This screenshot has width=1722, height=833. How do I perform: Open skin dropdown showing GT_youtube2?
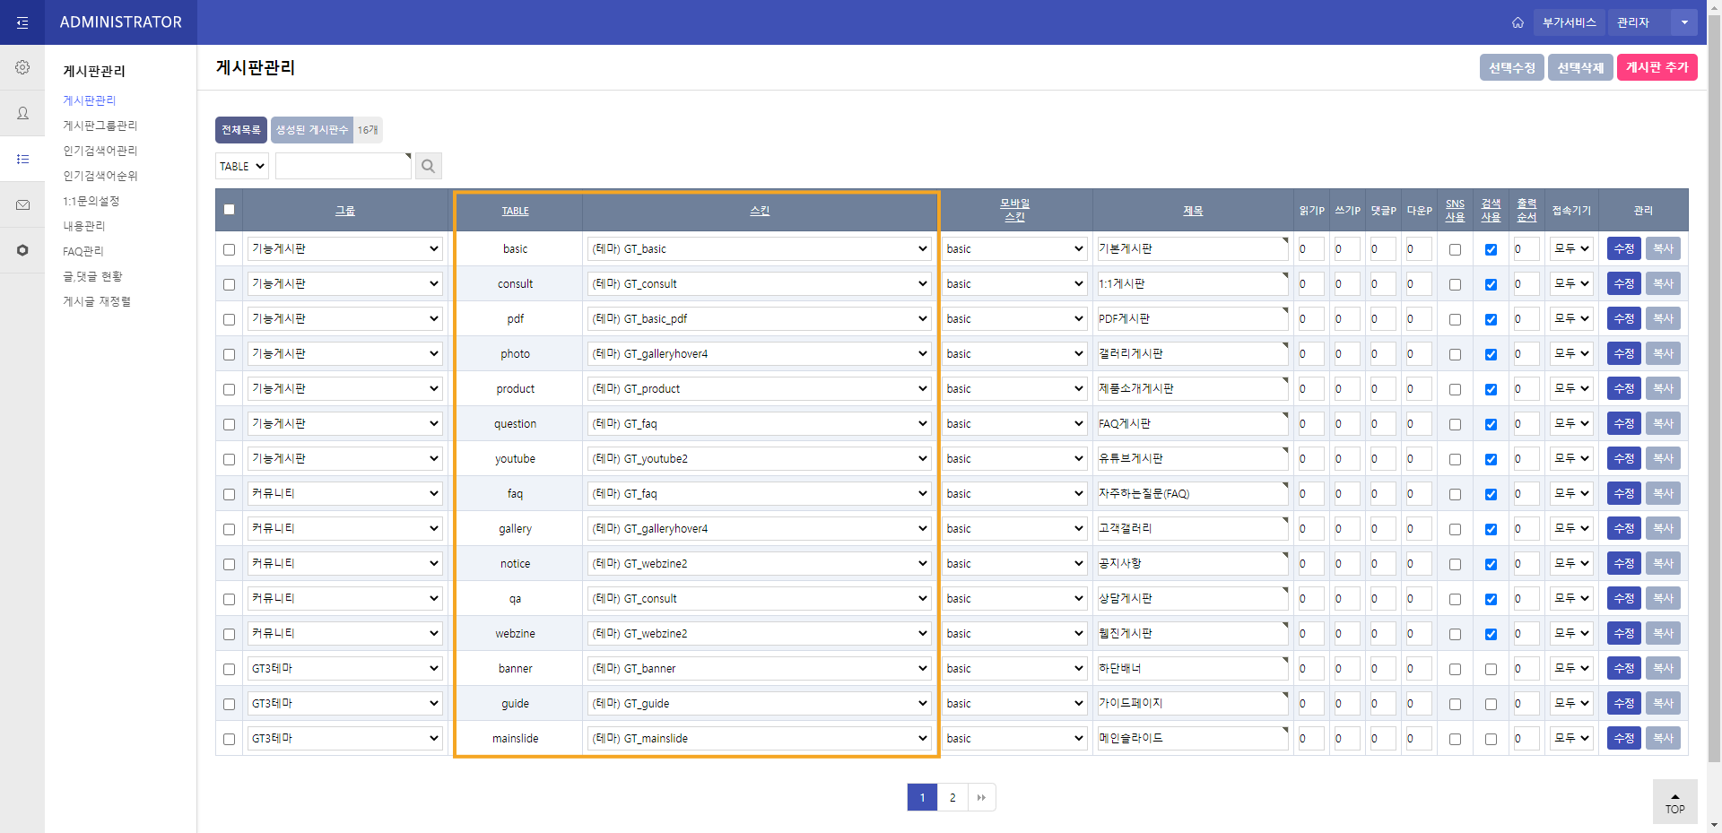point(760,458)
